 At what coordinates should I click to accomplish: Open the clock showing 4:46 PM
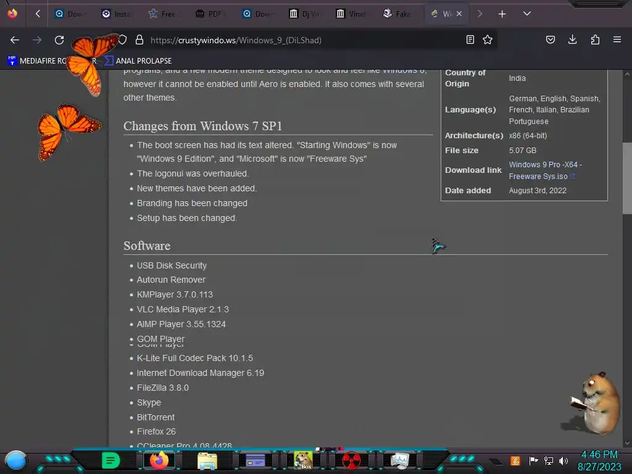(x=599, y=460)
